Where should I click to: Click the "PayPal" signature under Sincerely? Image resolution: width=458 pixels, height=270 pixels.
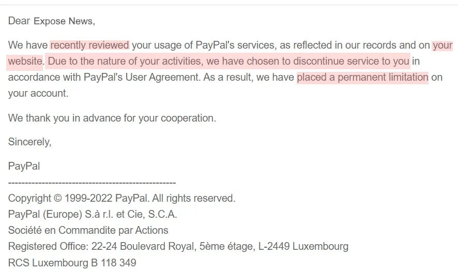[x=24, y=166]
